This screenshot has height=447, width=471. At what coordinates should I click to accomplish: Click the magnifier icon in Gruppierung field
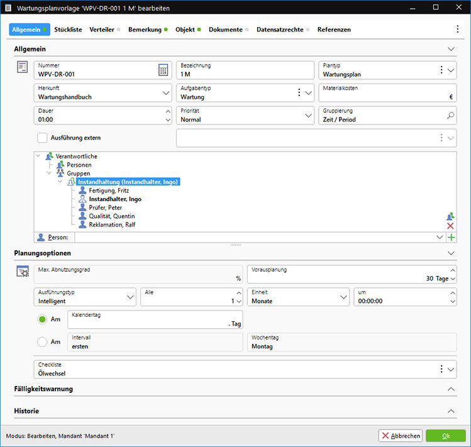[450, 116]
